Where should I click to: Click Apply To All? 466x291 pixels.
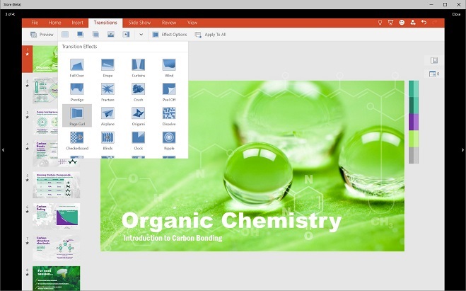coord(210,35)
